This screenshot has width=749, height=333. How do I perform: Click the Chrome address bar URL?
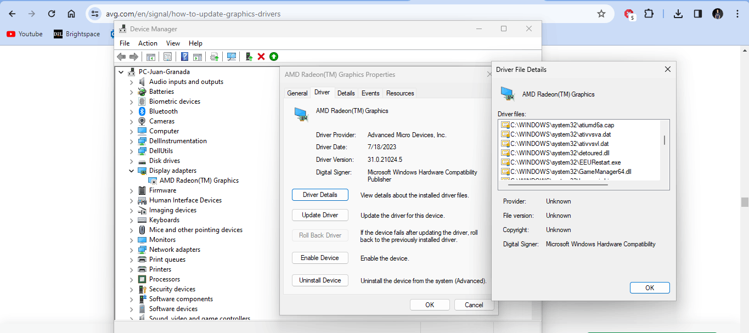pos(193,14)
